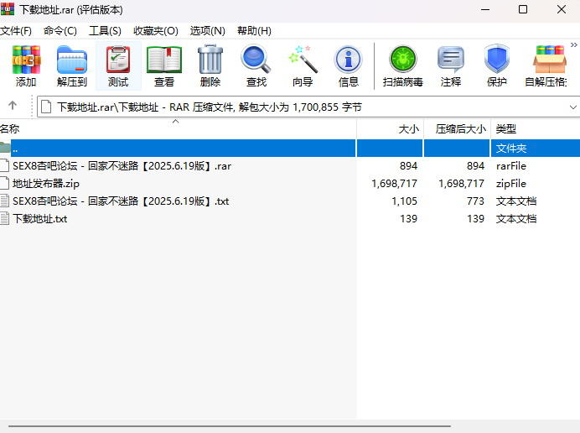
Task: Open the Favorites (收藏夹) menu
Action: pos(156,31)
